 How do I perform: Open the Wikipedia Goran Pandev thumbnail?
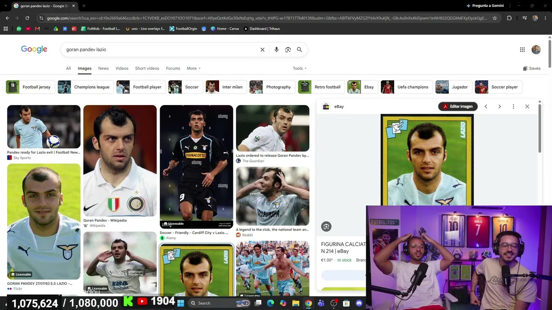tap(120, 161)
